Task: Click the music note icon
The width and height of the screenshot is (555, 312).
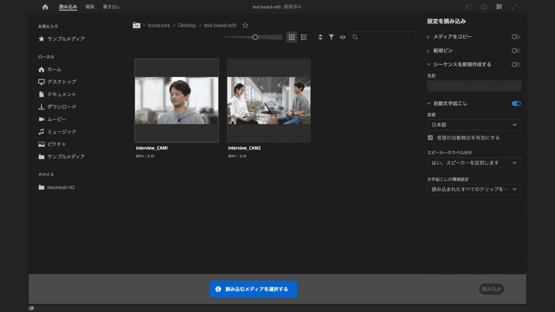Action: (x=41, y=131)
